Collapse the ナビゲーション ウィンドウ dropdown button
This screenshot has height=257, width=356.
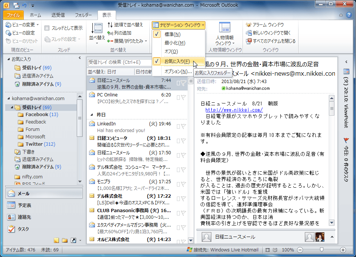click(x=178, y=25)
